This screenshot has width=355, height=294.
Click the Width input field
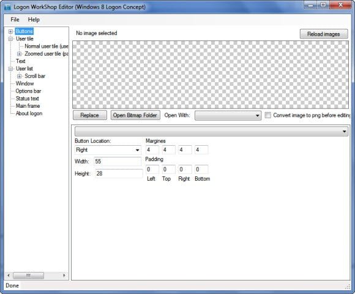[x=118, y=162]
